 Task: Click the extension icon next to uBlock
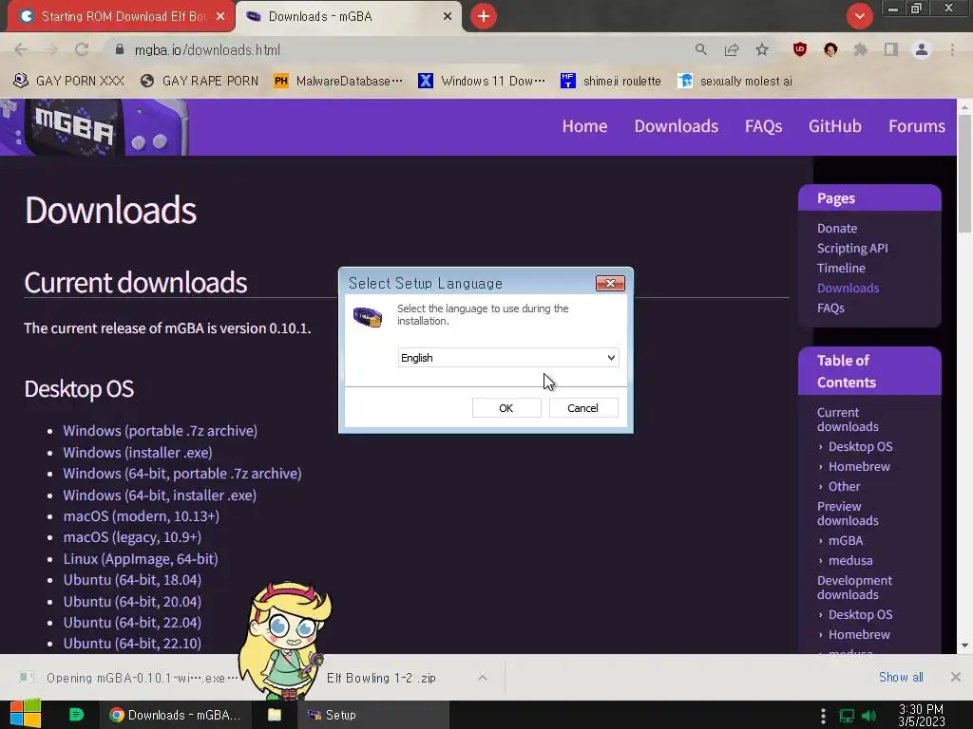click(830, 49)
